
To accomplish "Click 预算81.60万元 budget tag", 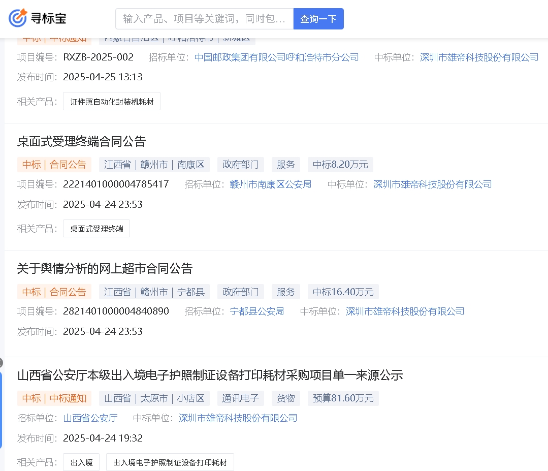I will (343, 398).
